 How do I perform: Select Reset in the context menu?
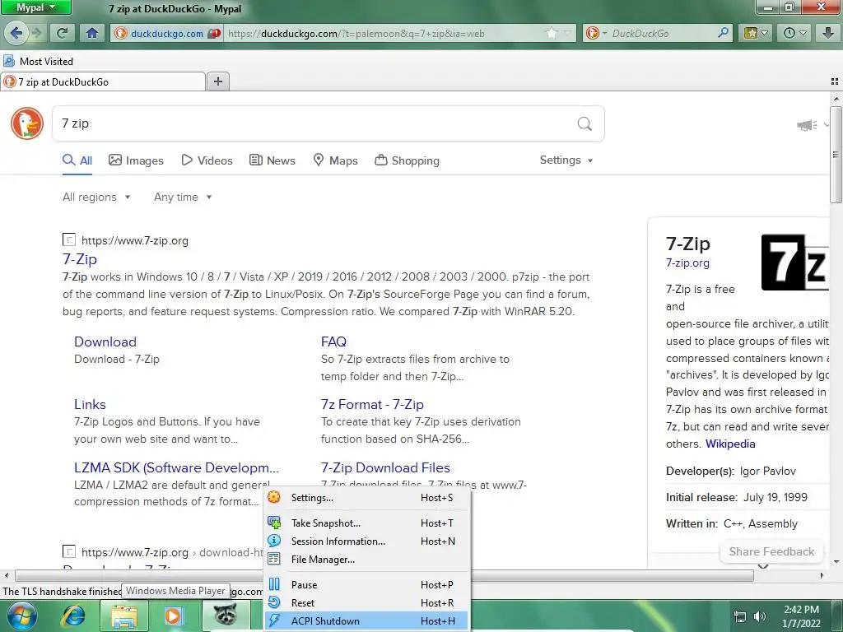(366, 603)
